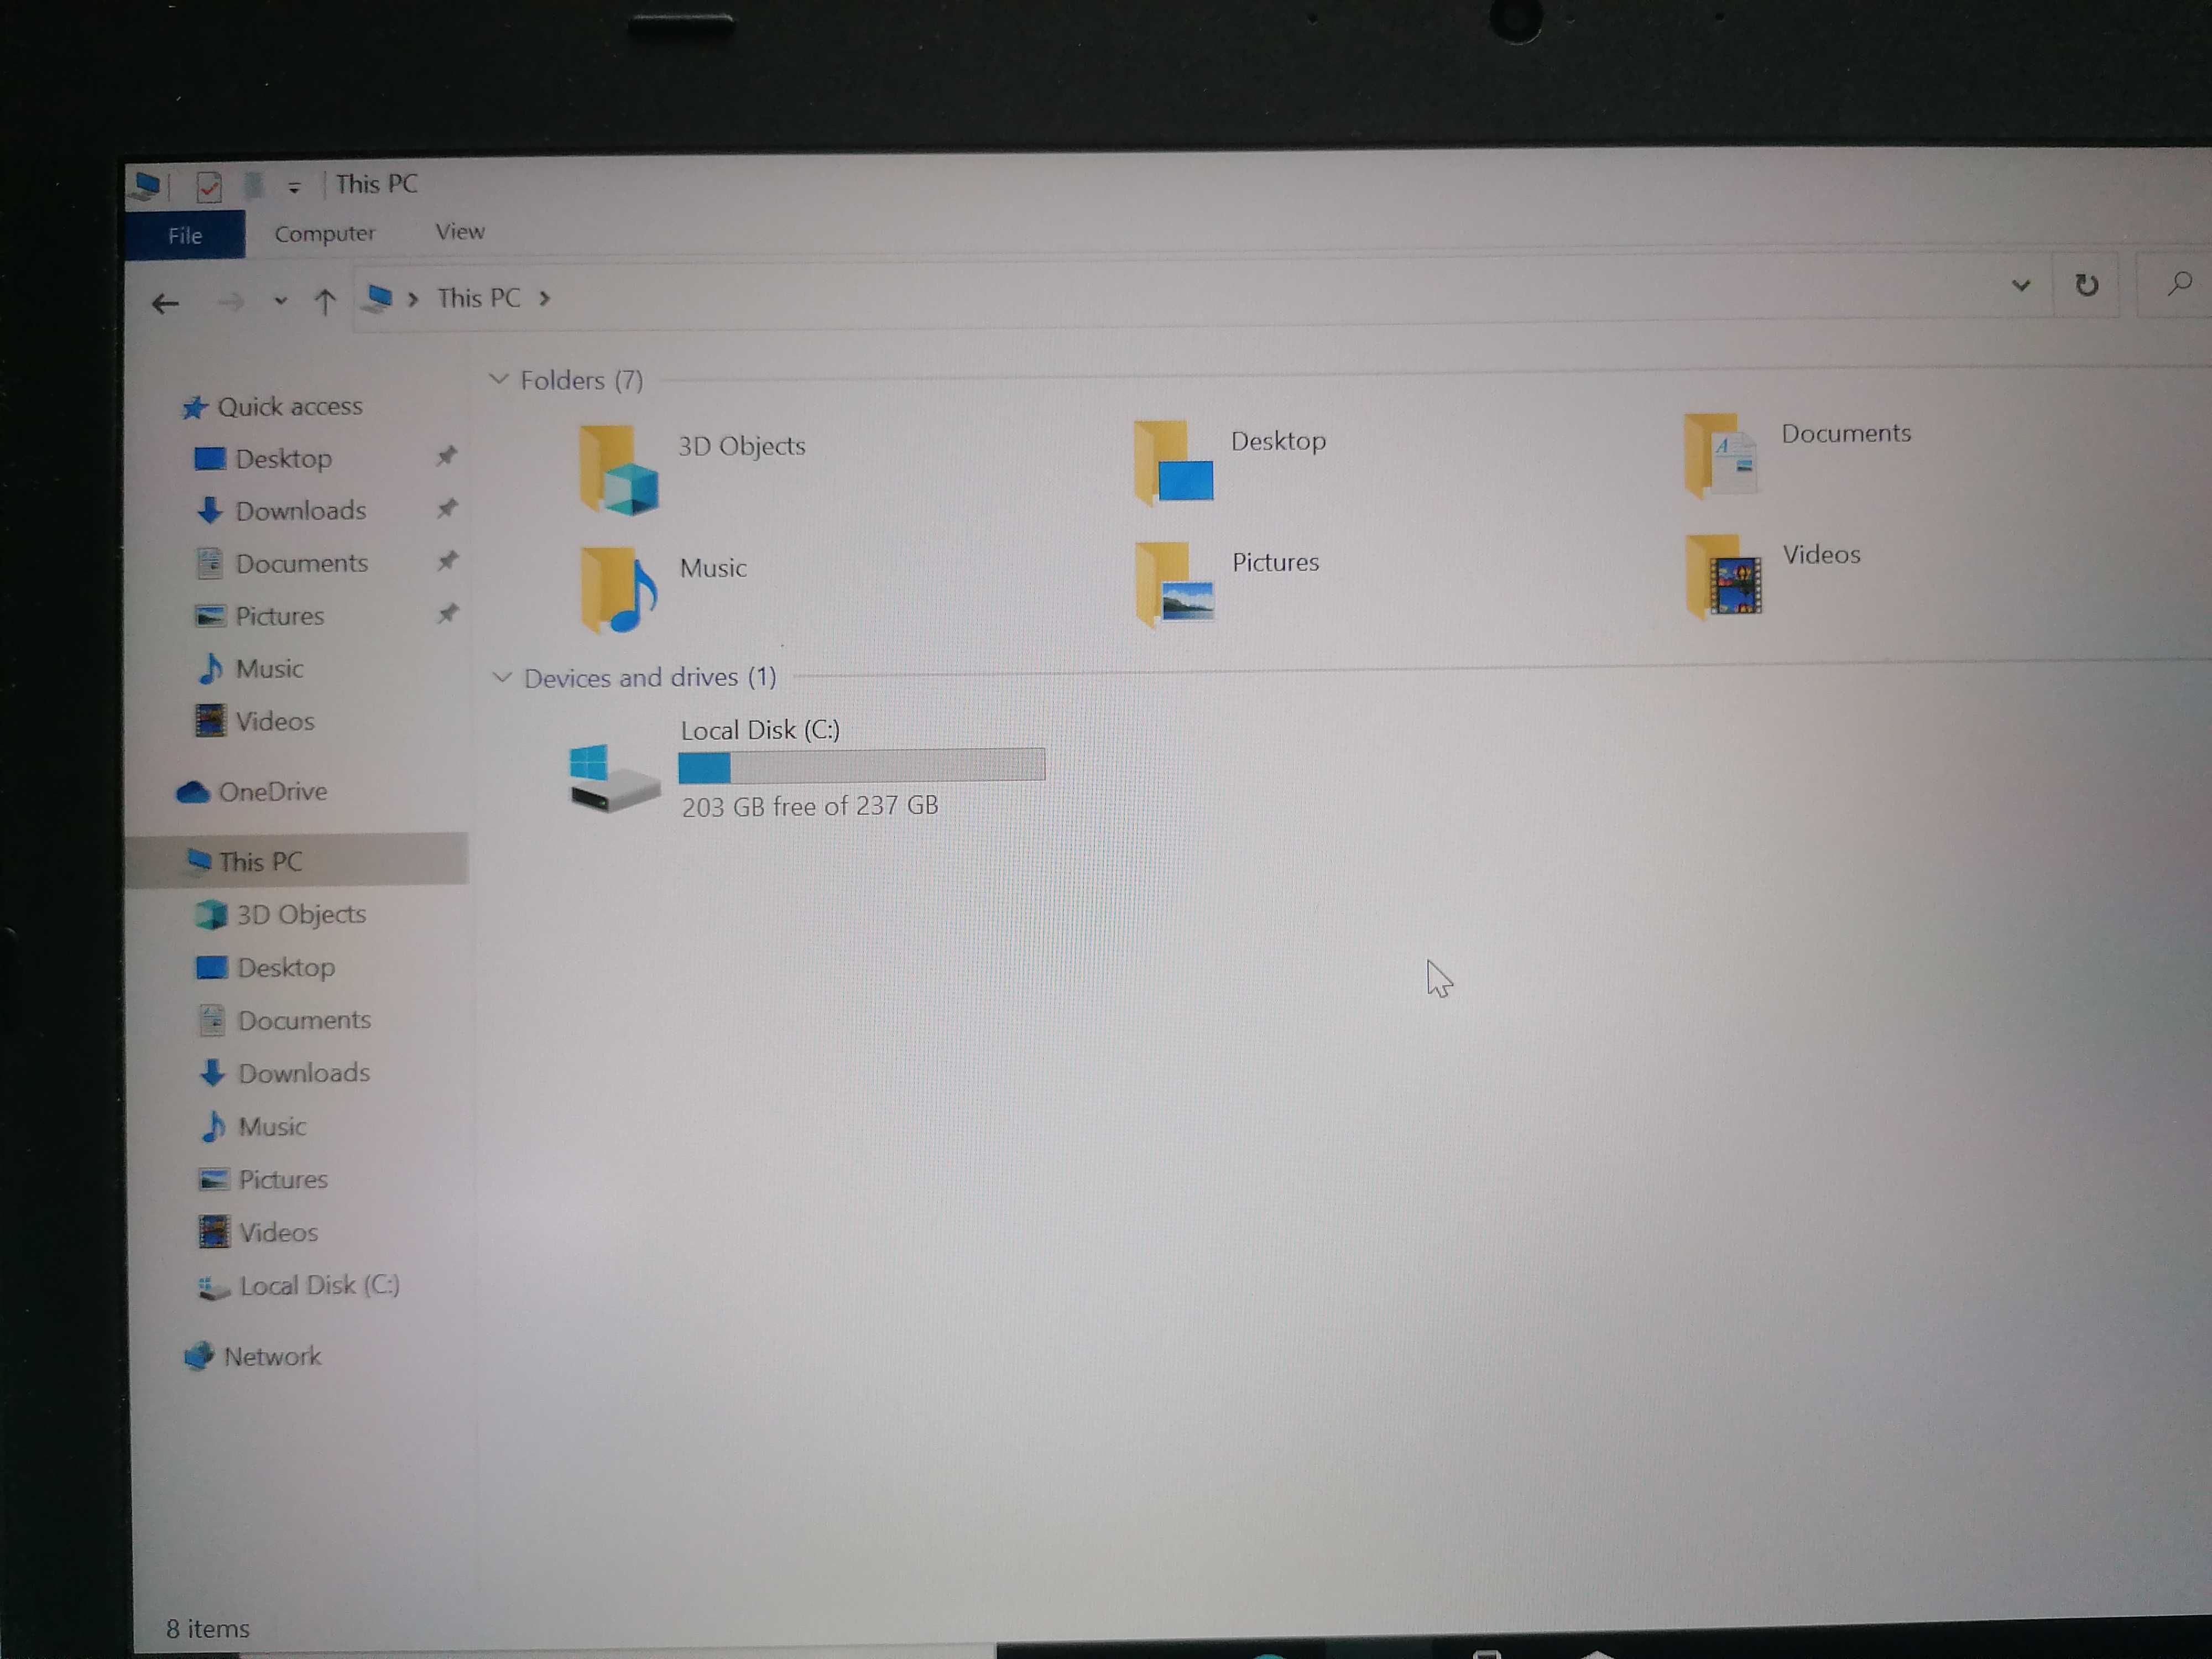Select the Network sidebar item

[x=270, y=1356]
